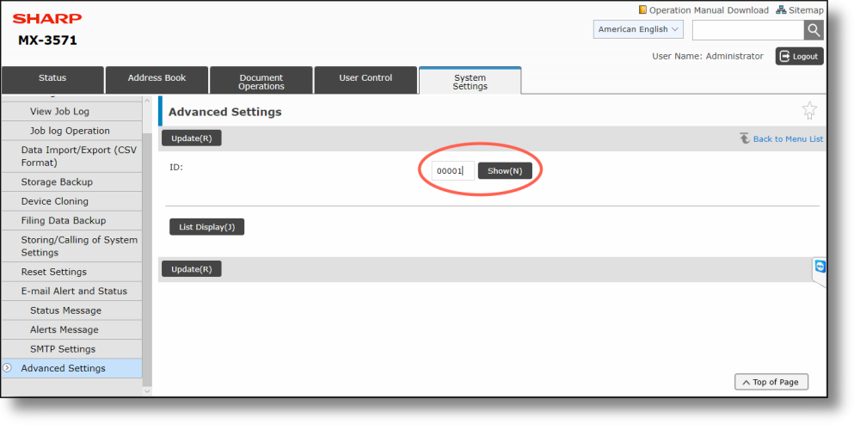Go to the User Control tab

click(365, 80)
